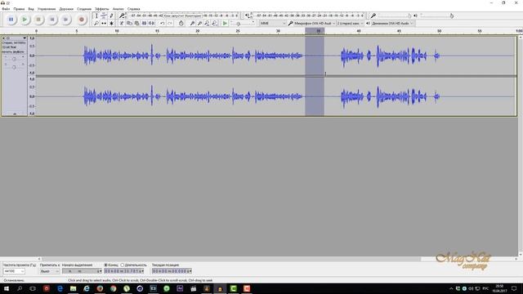The image size is (523, 294).
Task: Open the Создание menu
Action: (84, 9)
